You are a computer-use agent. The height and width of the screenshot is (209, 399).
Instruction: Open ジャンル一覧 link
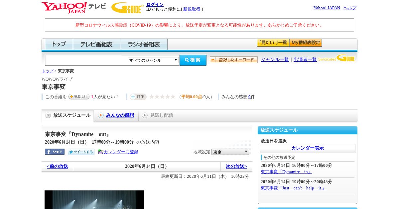pos(275,59)
